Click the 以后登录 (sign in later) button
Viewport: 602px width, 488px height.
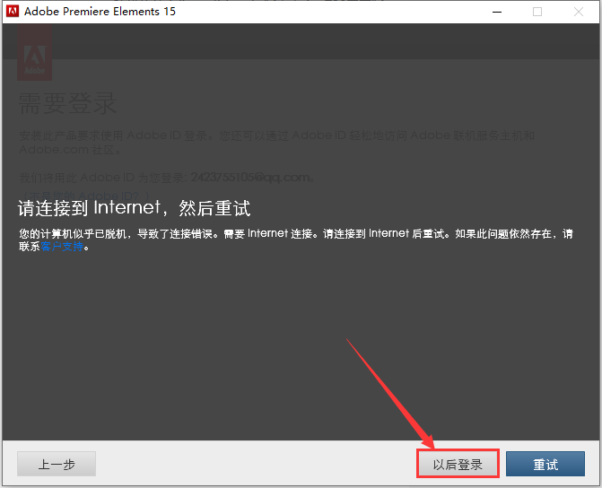click(x=458, y=464)
